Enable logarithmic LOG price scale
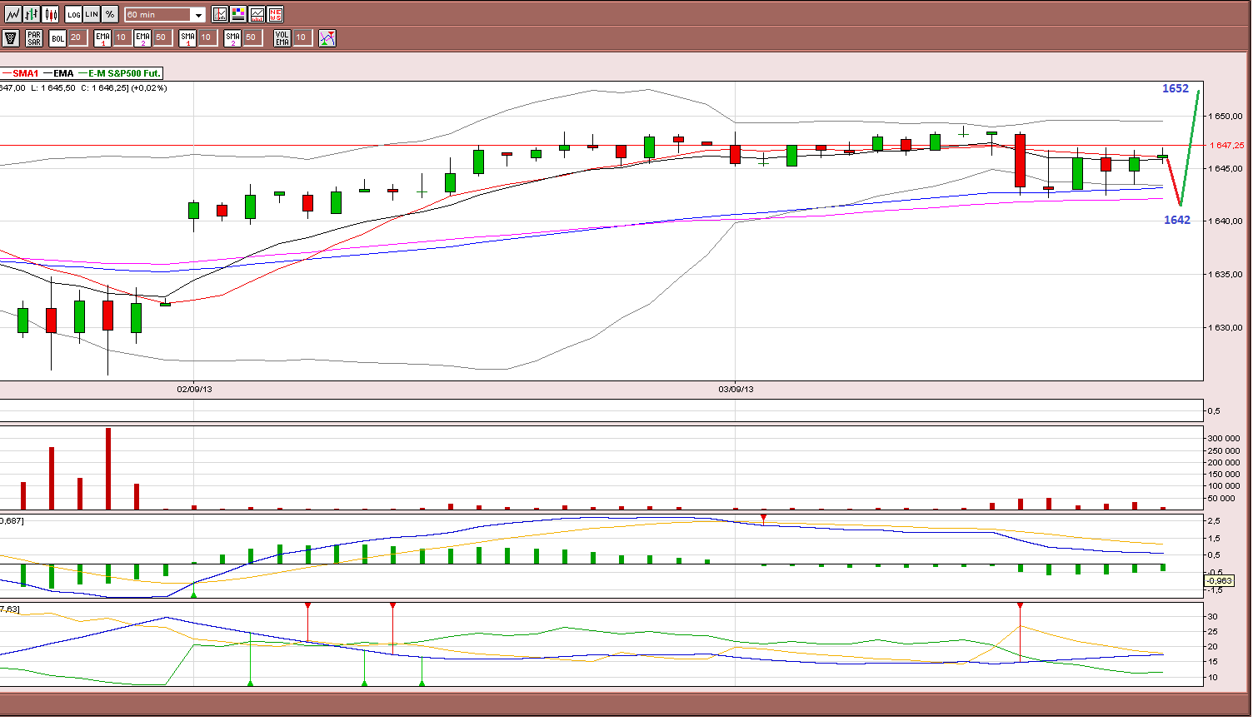This screenshot has height=721, width=1253. (73, 14)
